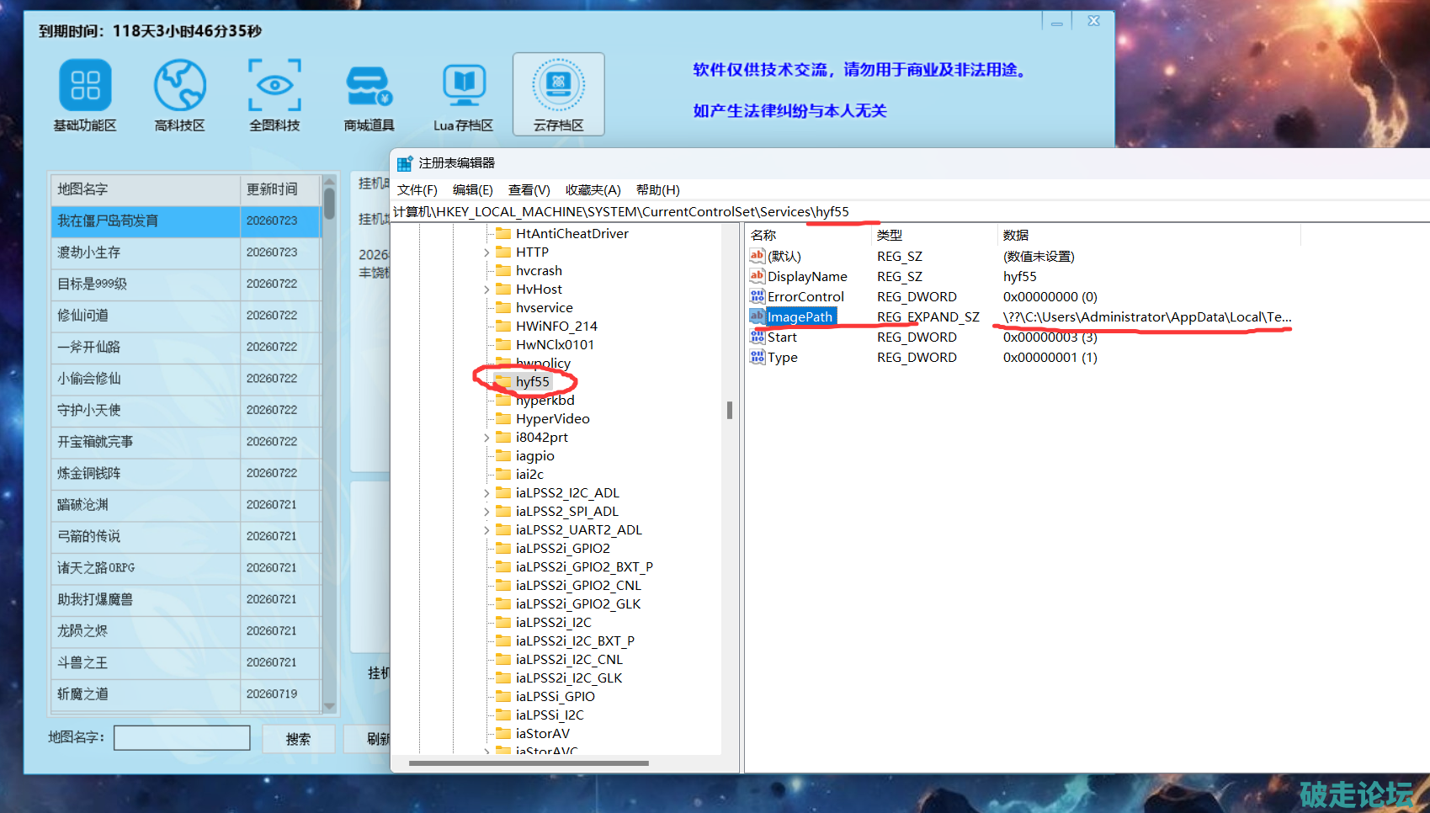Select the 高科技区 globe icon
1430x813 pixels.
(180, 85)
